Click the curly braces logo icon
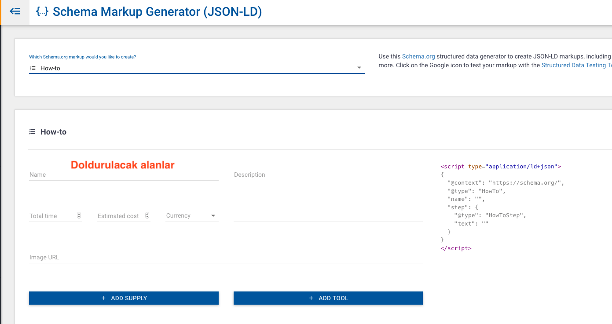612x324 pixels. click(42, 12)
